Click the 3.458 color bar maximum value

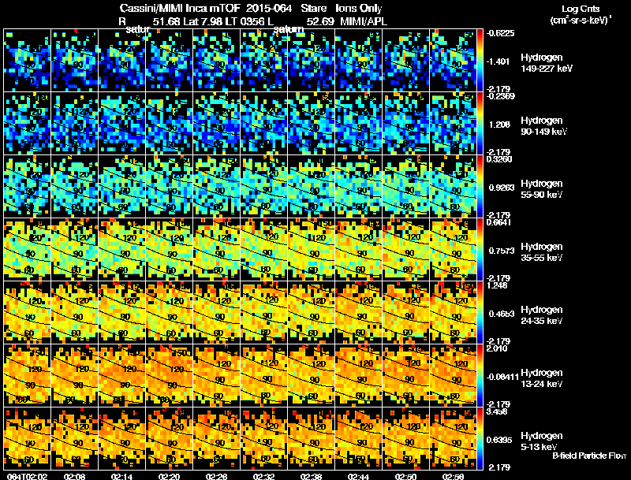[497, 411]
